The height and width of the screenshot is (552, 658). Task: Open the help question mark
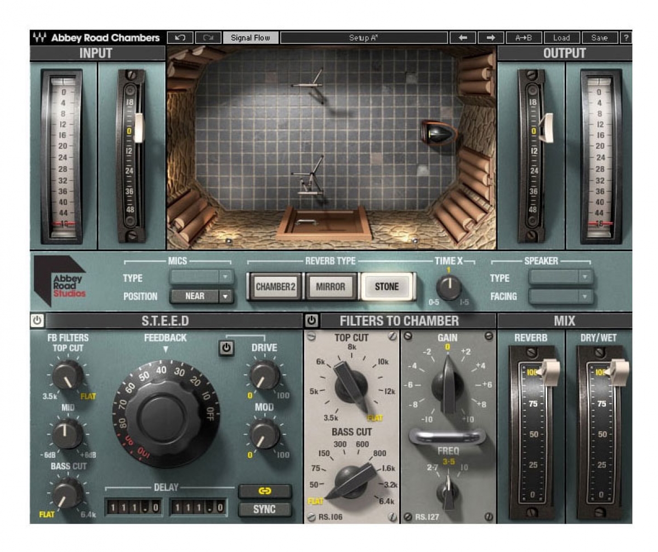[626, 38]
